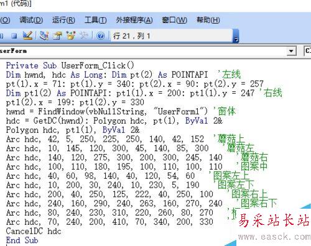The width and height of the screenshot is (311, 246).
Task: Open VBA Help question mark icon
Action: point(101,36)
